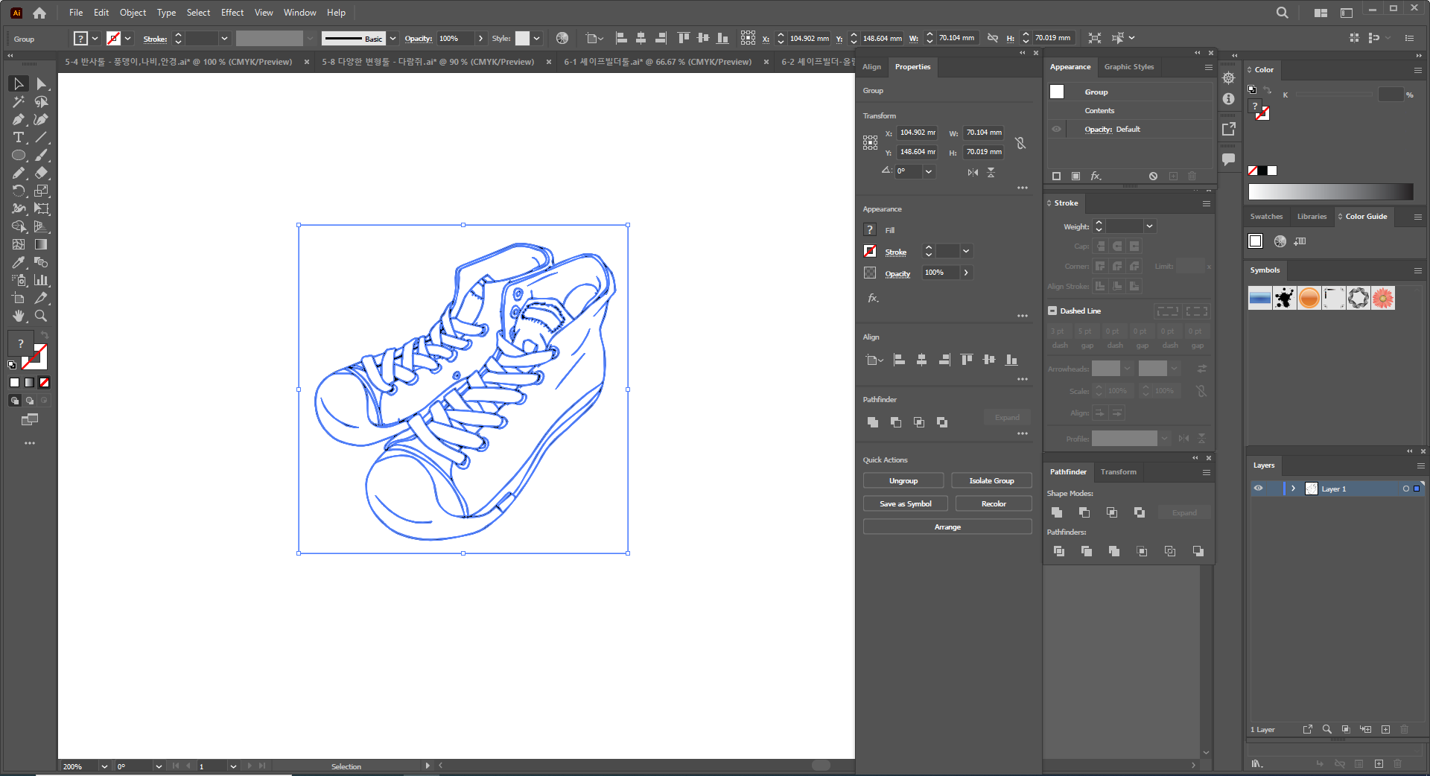Select the Paintbrush tool

(42, 155)
